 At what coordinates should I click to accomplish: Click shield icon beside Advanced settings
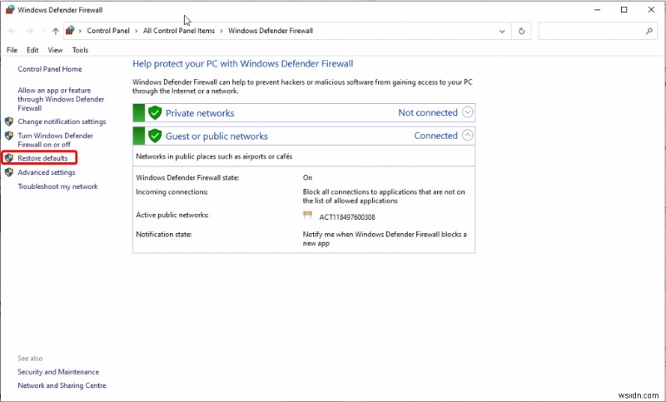pyautogui.click(x=9, y=172)
